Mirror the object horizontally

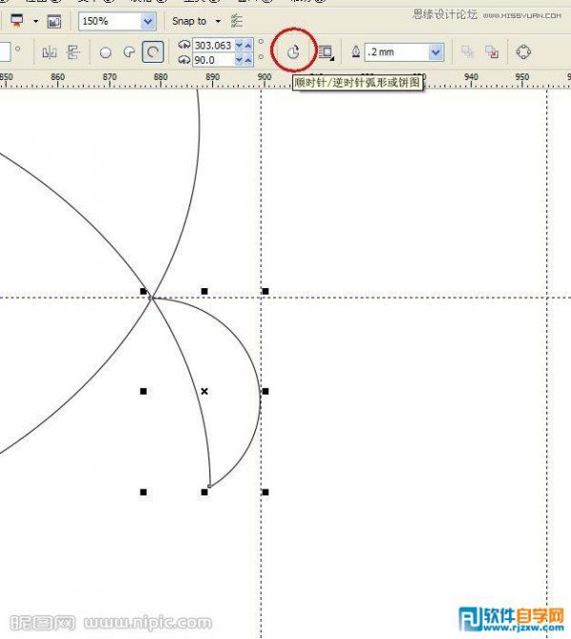coord(49,52)
